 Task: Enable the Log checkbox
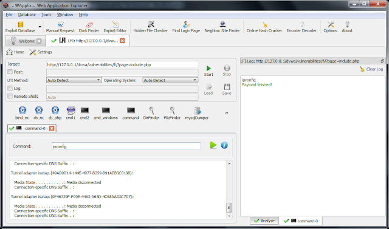click(10, 88)
